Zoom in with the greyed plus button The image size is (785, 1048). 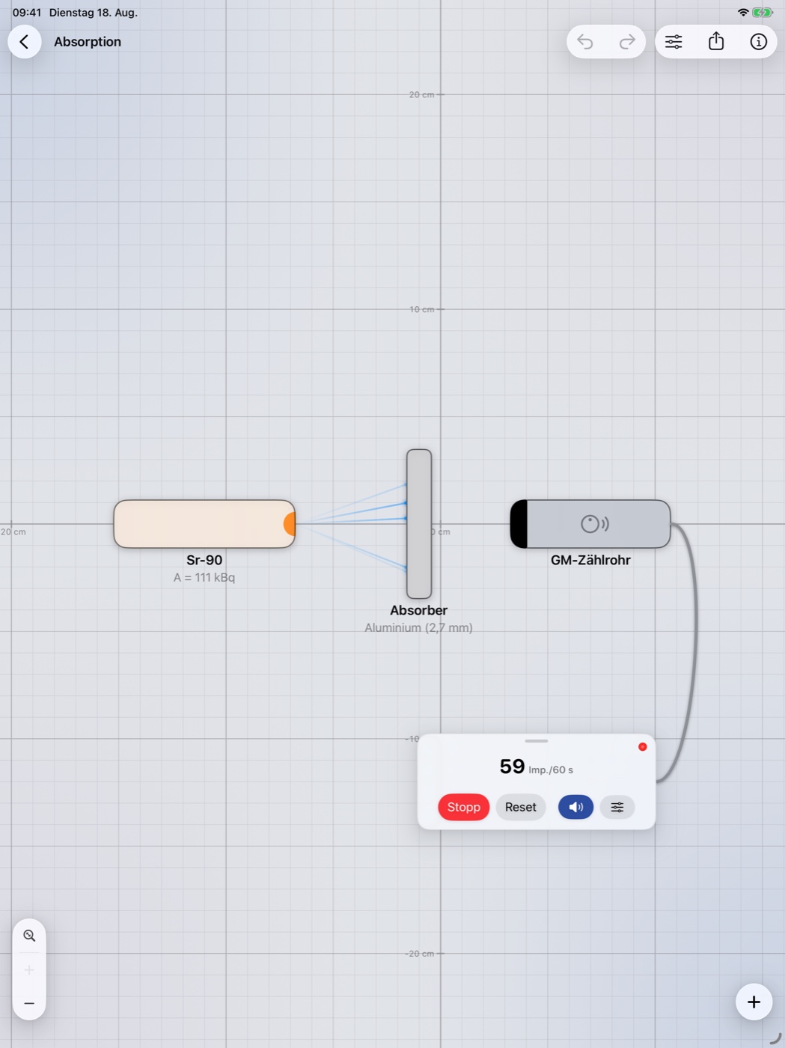pyautogui.click(x=29, y=970)
